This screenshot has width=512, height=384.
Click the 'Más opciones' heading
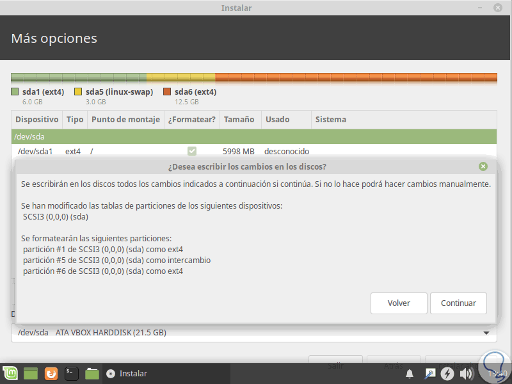click(x=54, y=38)
